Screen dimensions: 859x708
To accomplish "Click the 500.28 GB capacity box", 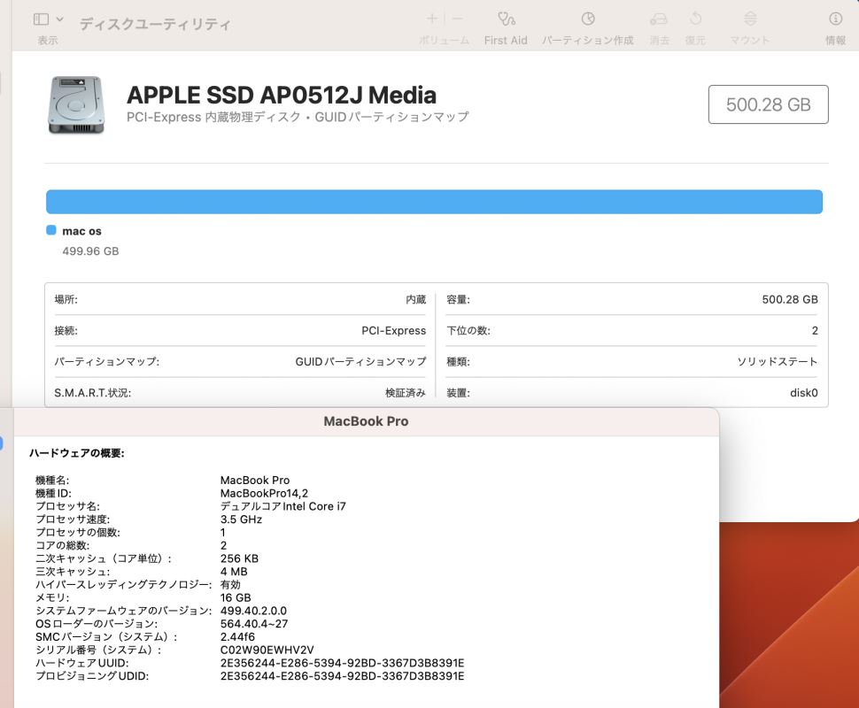I will point(768,104).
